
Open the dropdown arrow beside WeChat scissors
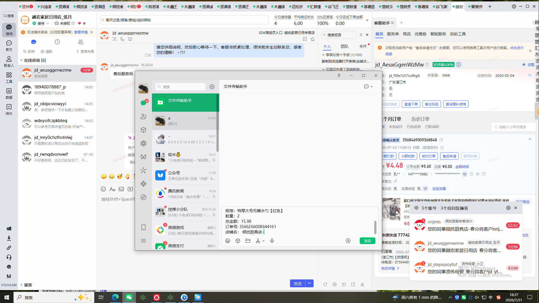[x=263, y=241]
